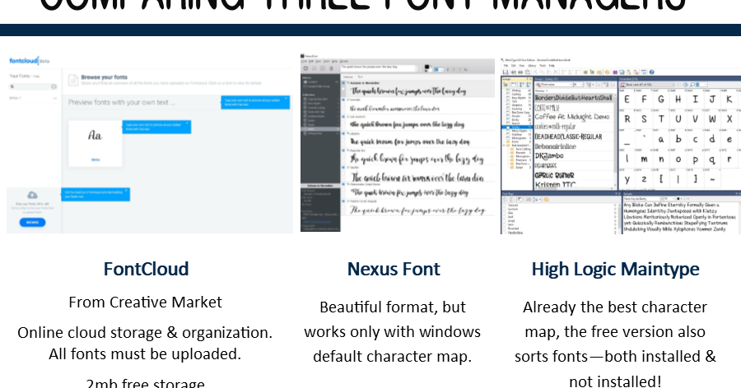
Task: Click the Save icon in MainType toolbar
Action: click(506, 72)
